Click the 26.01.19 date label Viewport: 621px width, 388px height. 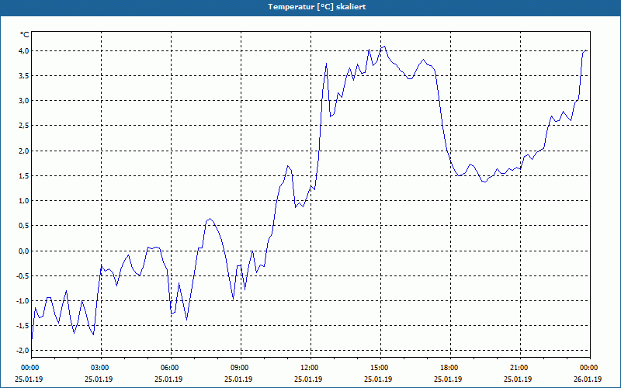click(x=588, y=379)
